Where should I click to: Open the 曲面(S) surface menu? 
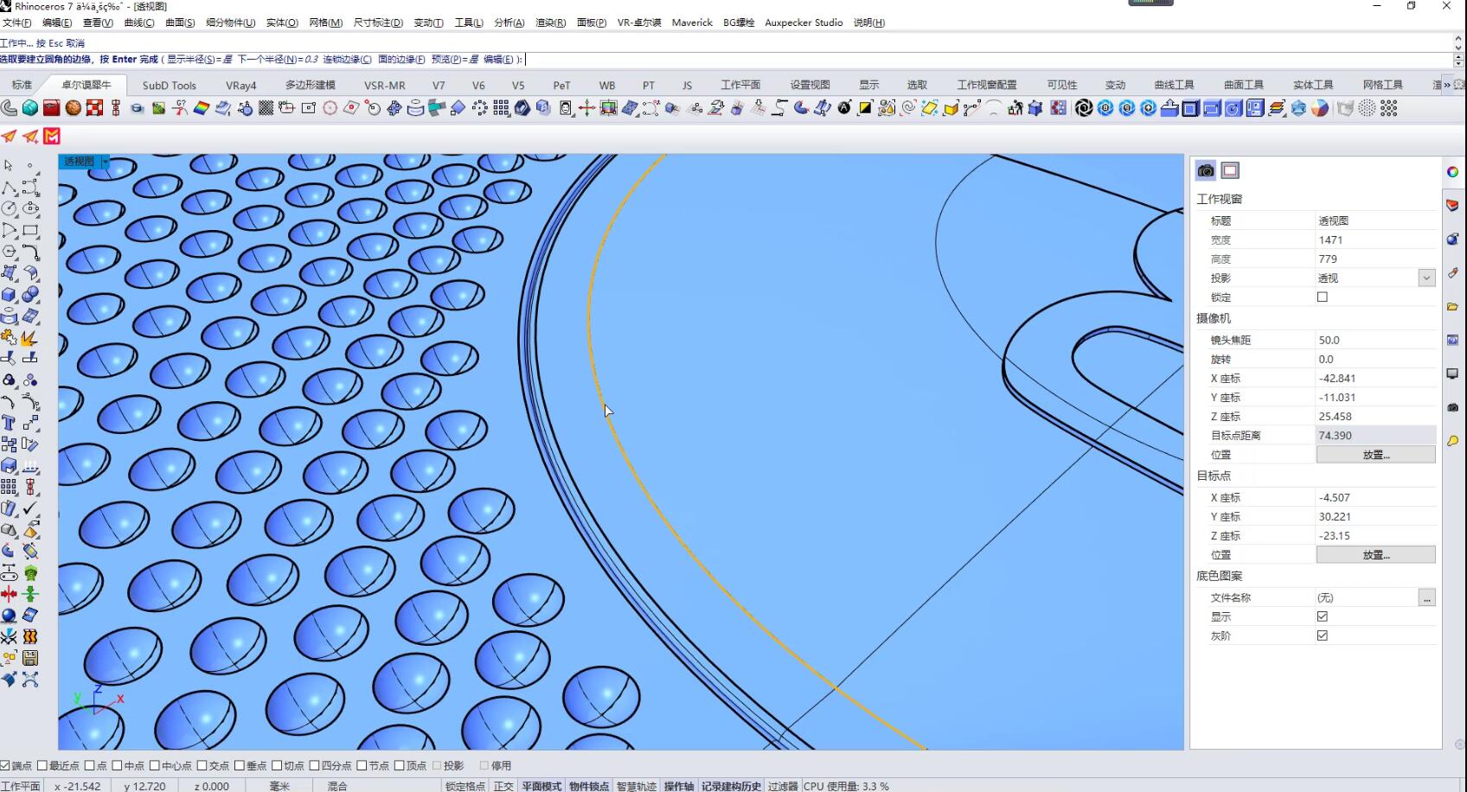tap(180, 22)
